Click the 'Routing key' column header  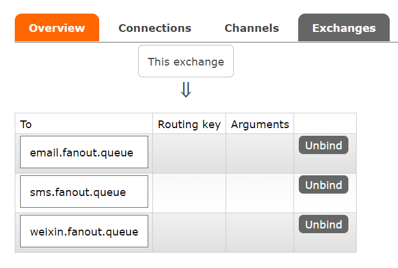pyautogui.click(x=189, y=124)
